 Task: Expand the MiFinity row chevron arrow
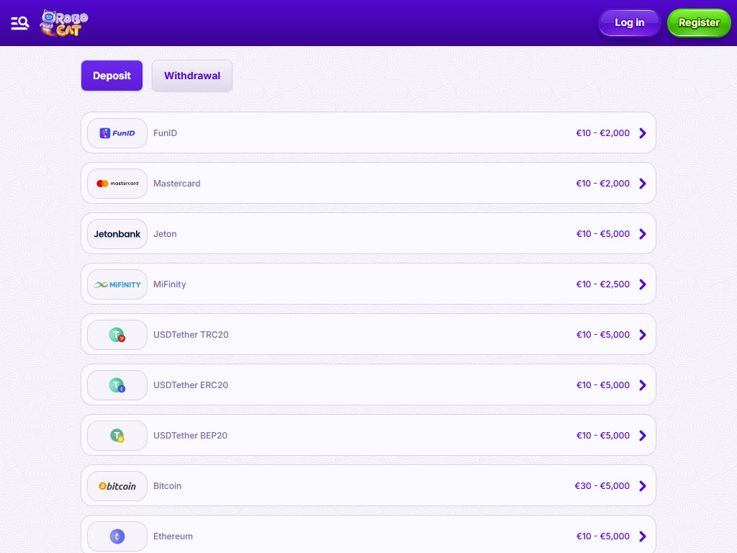tap(643, 284)
